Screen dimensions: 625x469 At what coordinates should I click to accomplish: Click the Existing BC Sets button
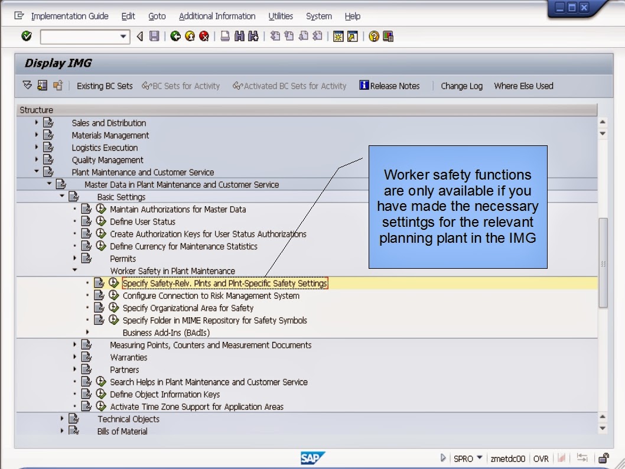pos(105,86)
